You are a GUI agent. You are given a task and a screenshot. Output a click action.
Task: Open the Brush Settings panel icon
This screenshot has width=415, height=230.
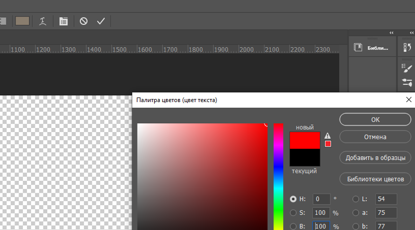click(407, 68)
